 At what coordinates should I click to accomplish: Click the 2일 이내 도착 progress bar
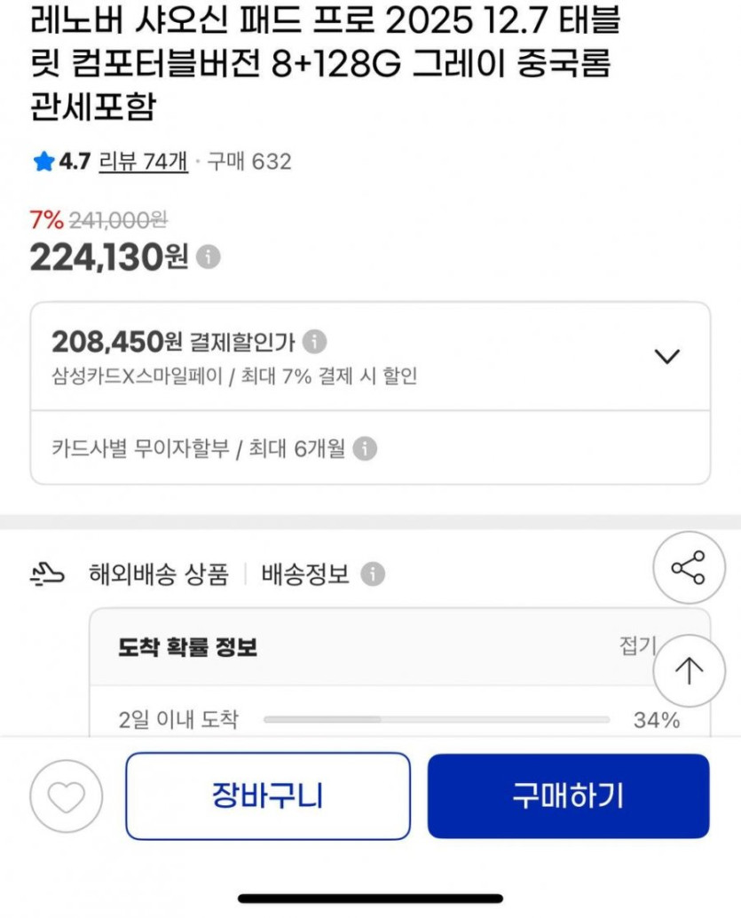(x=437, y=719)
